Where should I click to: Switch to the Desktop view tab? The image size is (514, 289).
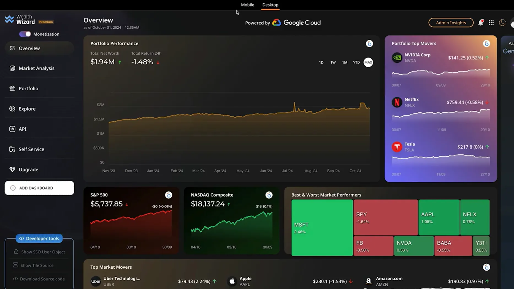click(270, 5)
